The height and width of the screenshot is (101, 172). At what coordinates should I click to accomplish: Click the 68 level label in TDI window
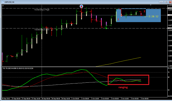tap(169, 77)
